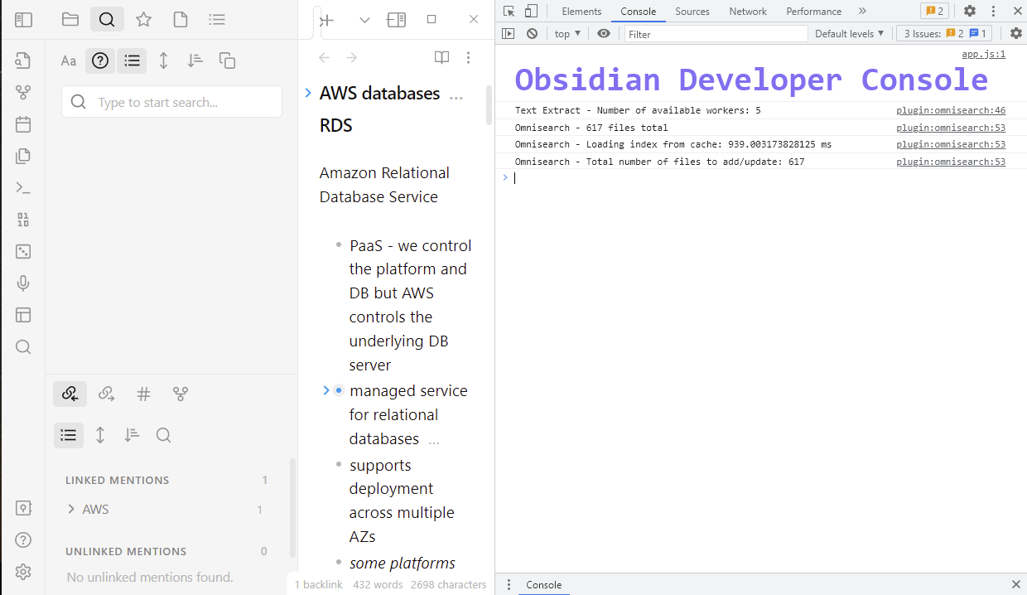
Task: Fold the 'AWS databases' heading
Action: coord(308,93)
